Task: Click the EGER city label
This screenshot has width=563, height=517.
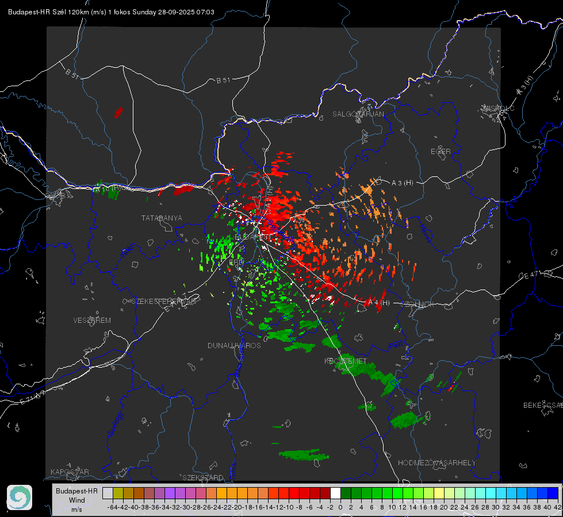Action: click(441, 152)
